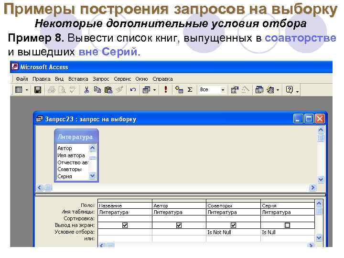
Task: Click the Print Preview toolbar icon
Action: coord(62,90)
